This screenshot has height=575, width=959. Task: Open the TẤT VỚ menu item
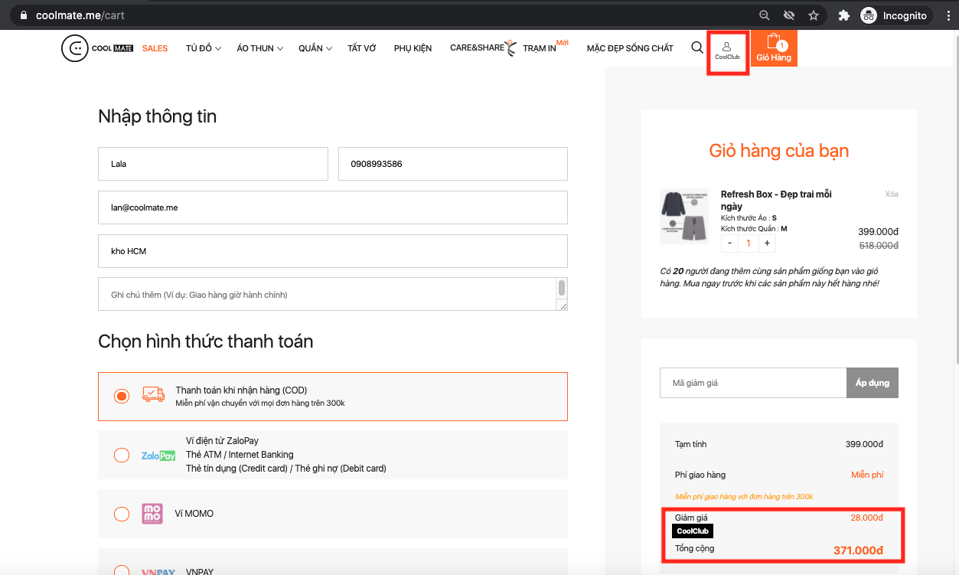[x=362, y=48]
